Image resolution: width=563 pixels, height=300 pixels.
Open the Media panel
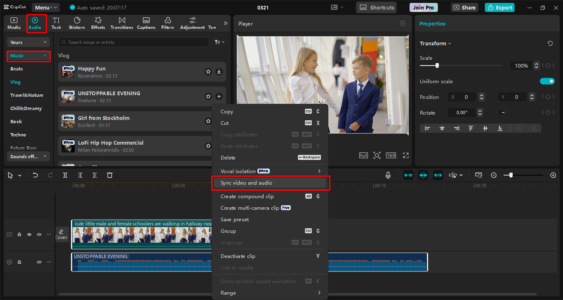pos(14,23)
